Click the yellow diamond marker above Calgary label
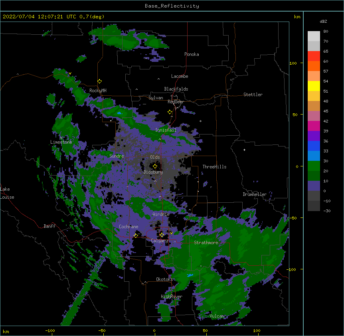This screenshot has width=344, height=336. click(162, 235)
